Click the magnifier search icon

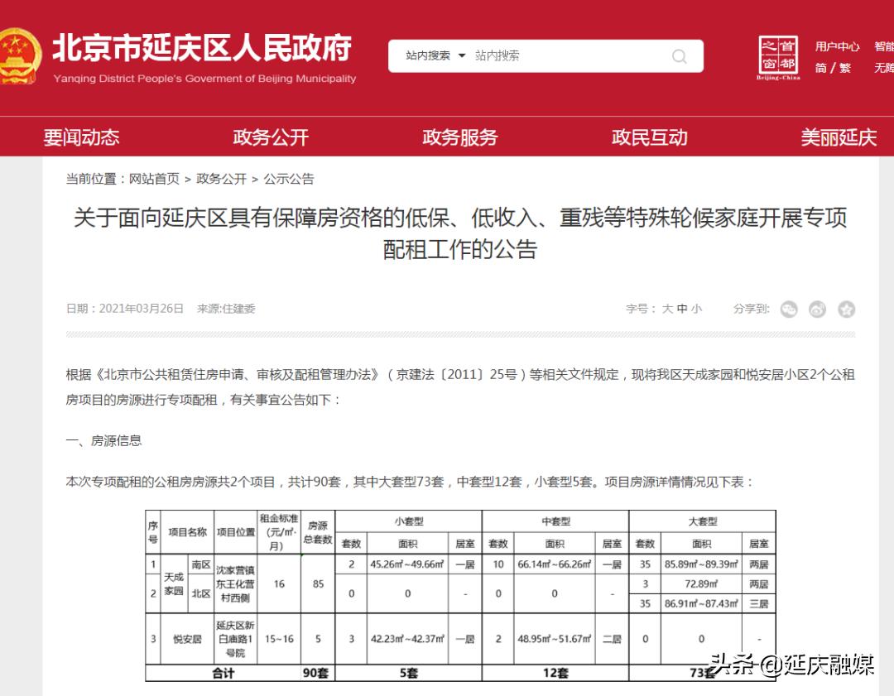pos(679,56)
